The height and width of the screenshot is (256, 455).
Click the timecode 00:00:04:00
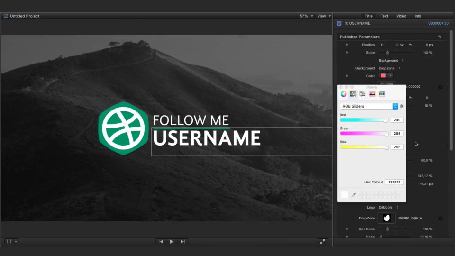click(x=438, y=23)
